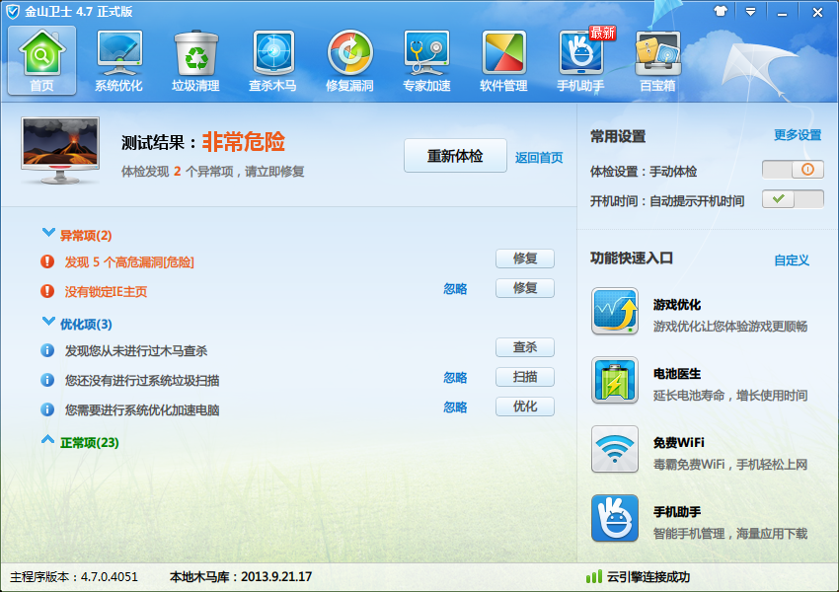The height and width of the screenshot is (592, 839).
Task: Click 本地木马库：2013.9.21.17 in status bar
Action: [241, 577]
